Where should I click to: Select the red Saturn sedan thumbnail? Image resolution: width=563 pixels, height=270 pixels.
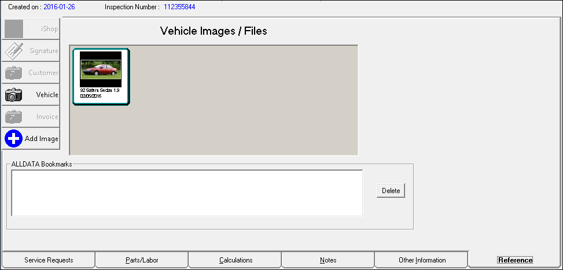101,69
